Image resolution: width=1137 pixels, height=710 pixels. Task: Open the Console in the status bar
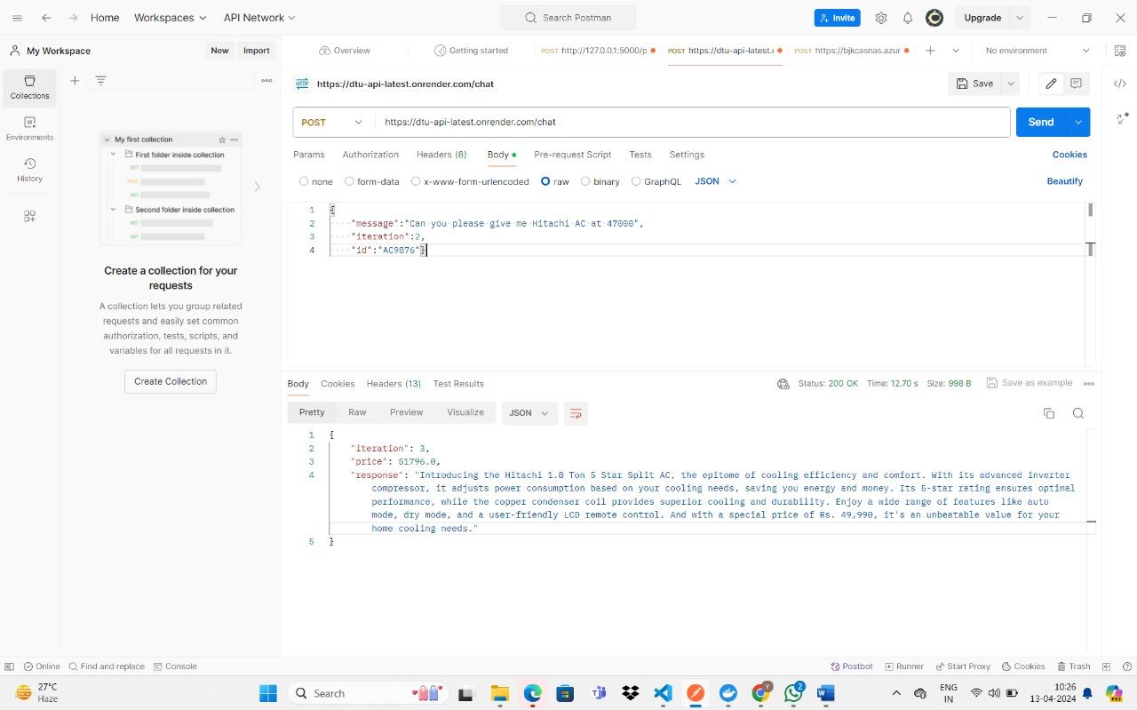(x=175, y=666)
